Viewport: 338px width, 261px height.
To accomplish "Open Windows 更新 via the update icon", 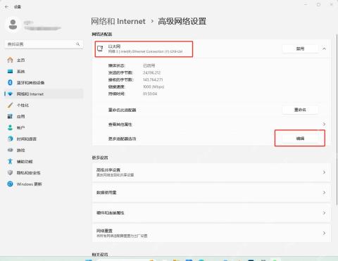I will coord(10,184).
